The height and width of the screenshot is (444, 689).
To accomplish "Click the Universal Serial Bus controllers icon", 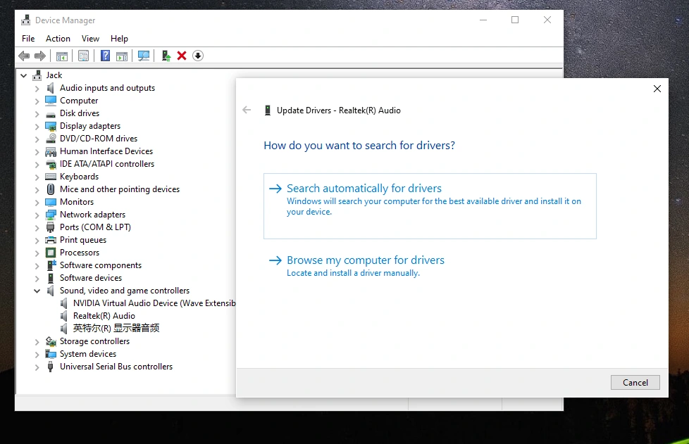I will (x=51, y=367).
